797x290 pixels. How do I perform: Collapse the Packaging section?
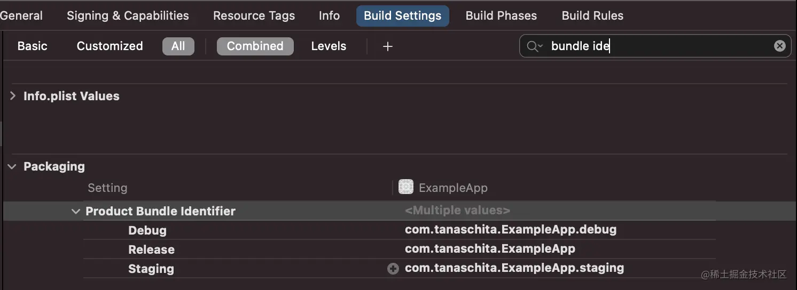12,166
